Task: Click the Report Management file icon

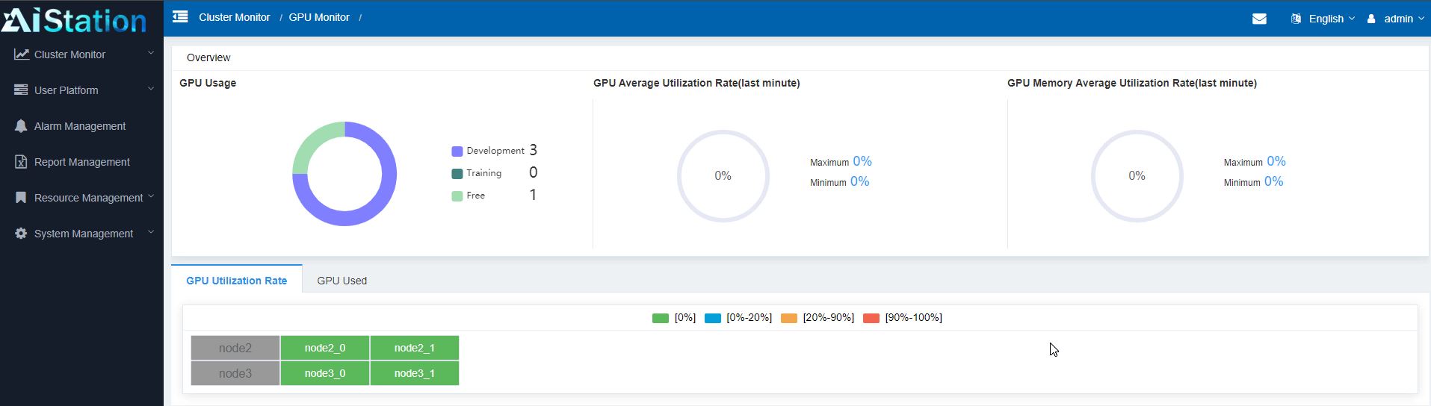Action: [x=21, y=162]
